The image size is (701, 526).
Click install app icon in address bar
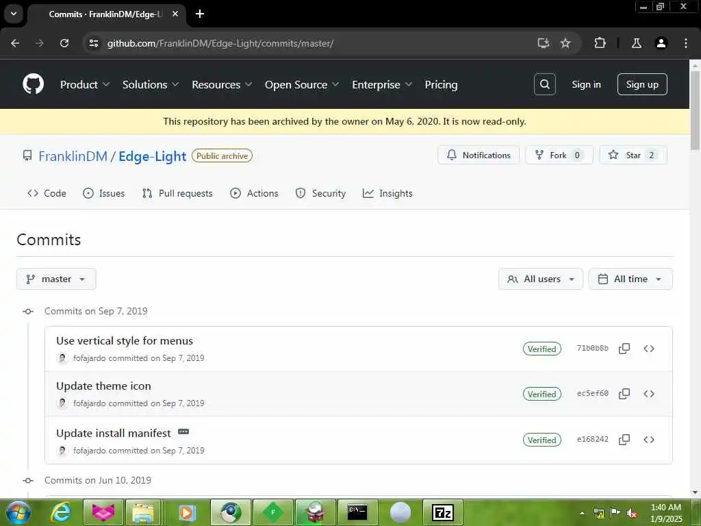click(x=543, y=43)
